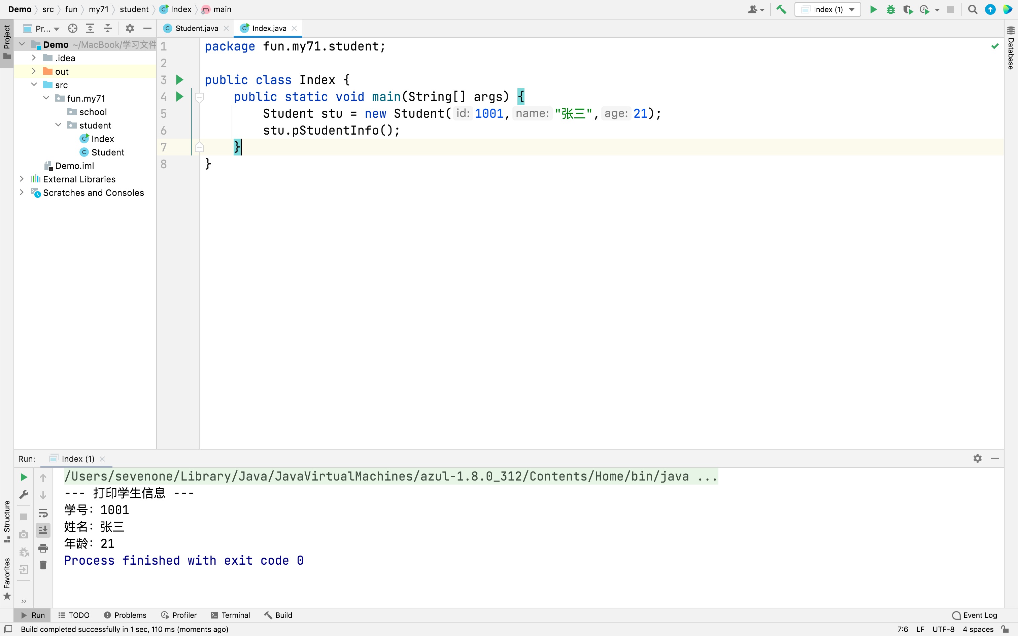Switch to the Student.java editor tab
This screenshot has height=636, width=1018.
(196, 28)
